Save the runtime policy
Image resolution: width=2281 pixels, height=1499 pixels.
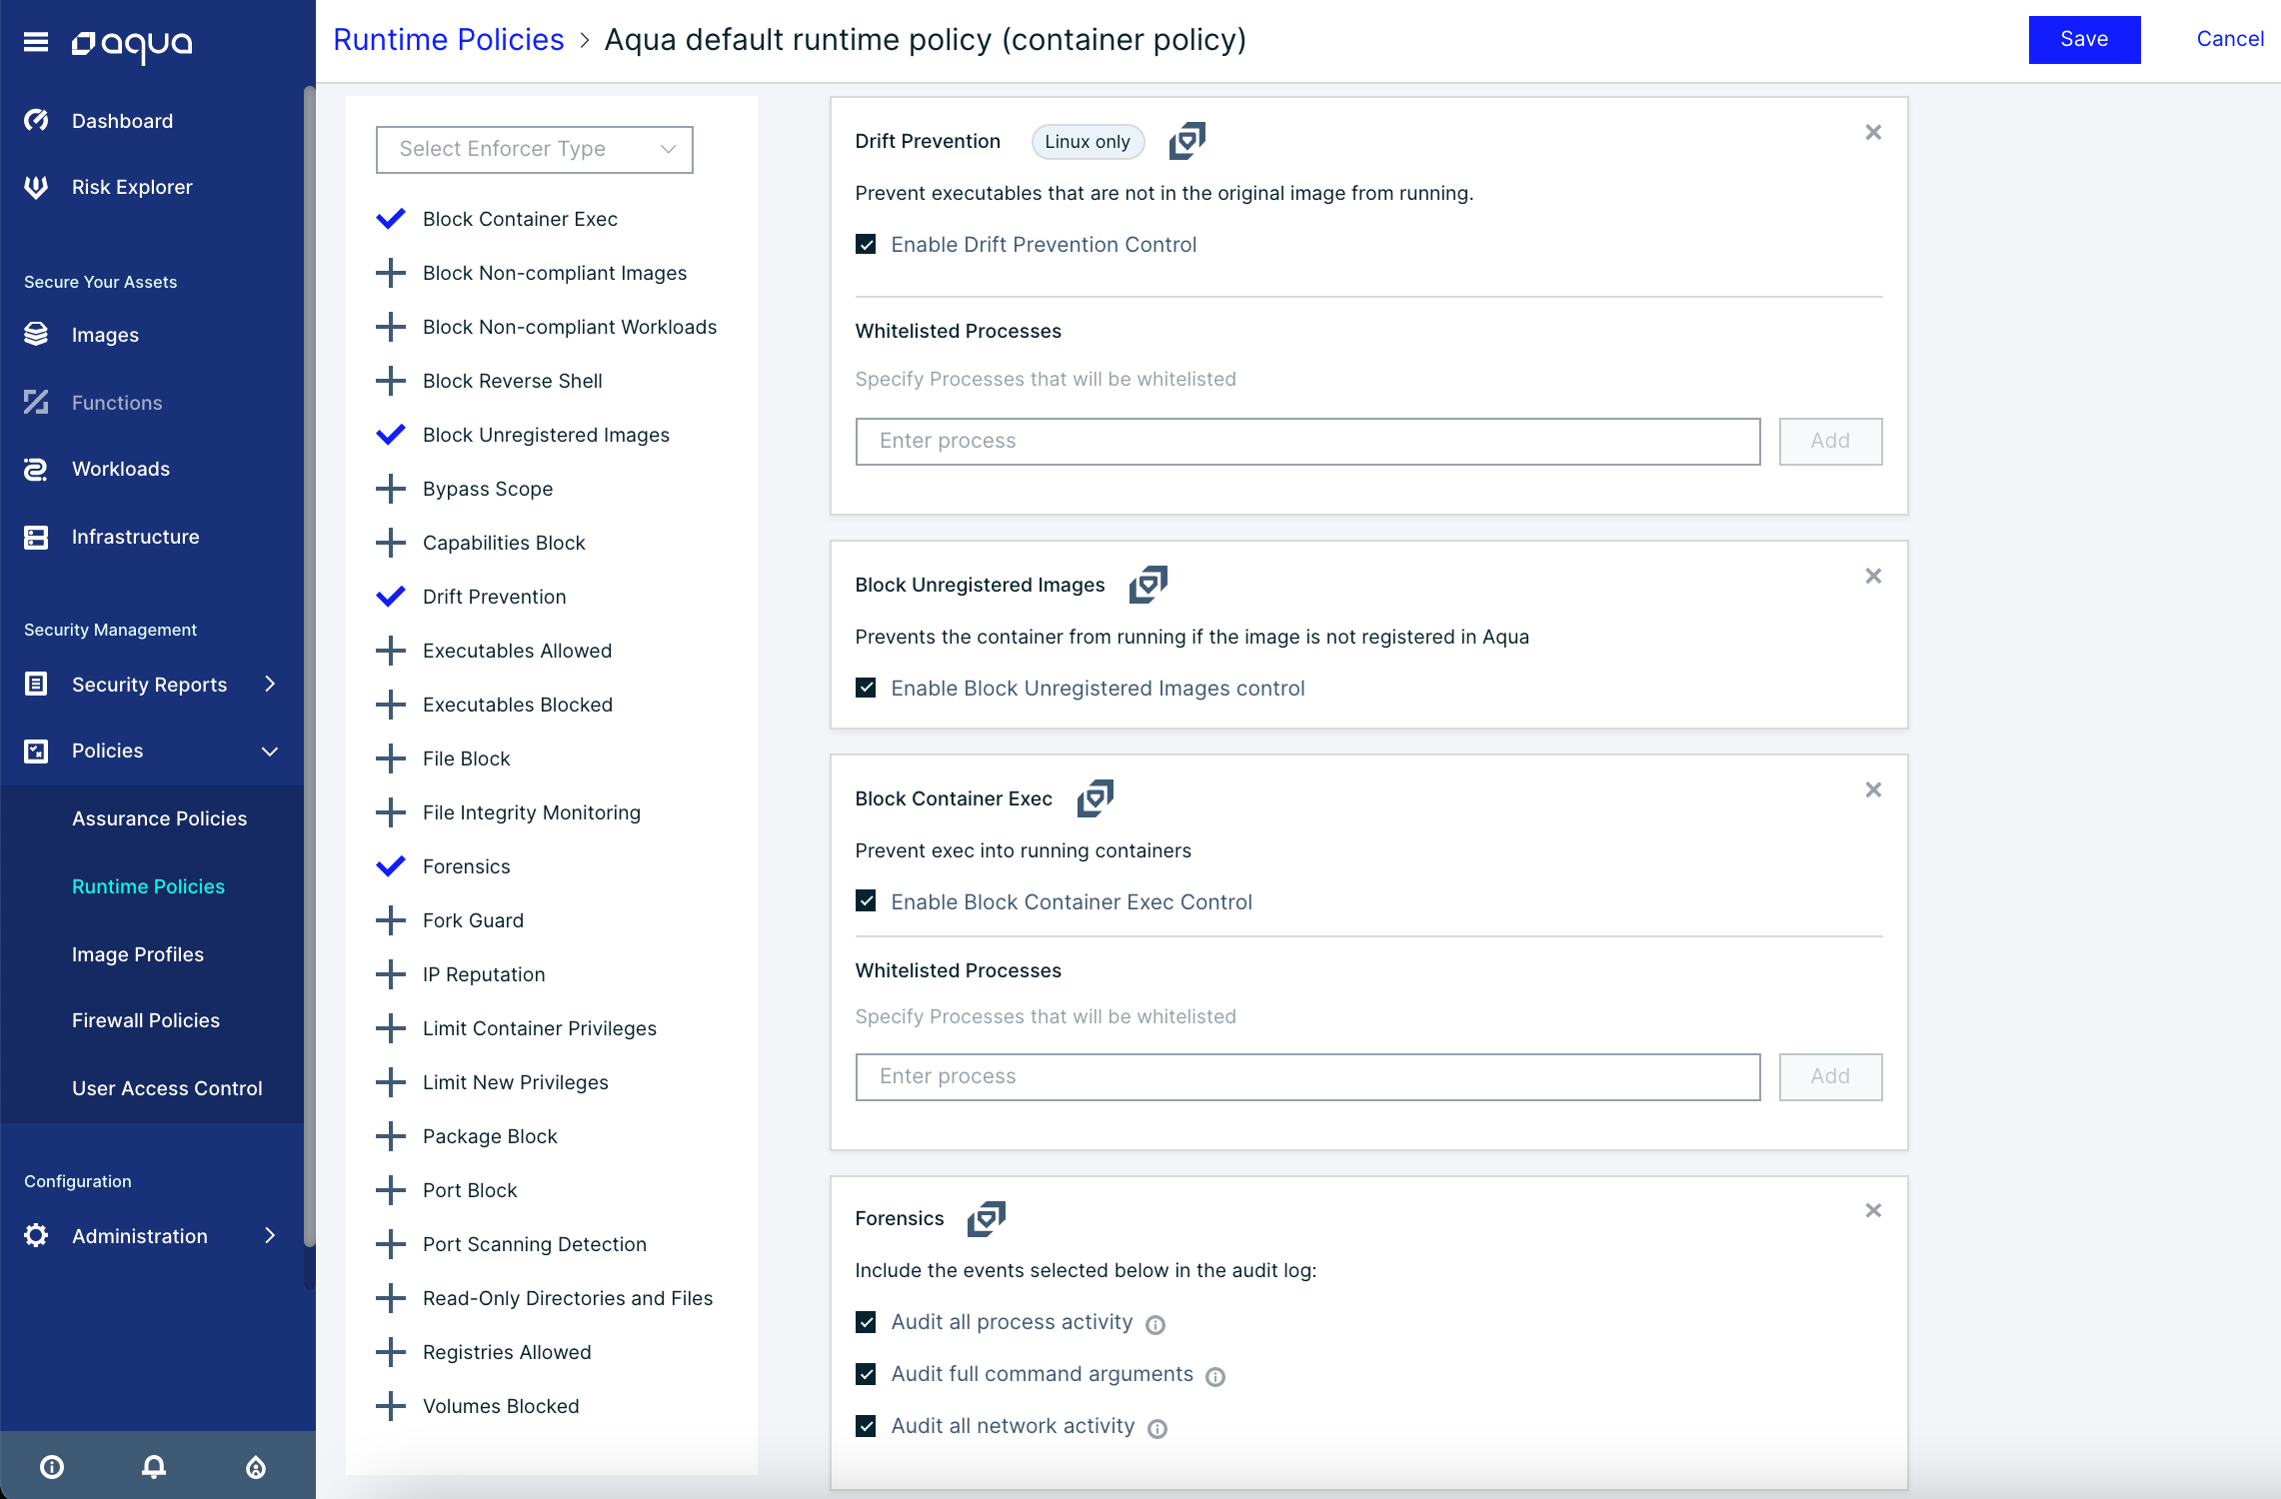pyautogui.click(x=2084, y=39)
